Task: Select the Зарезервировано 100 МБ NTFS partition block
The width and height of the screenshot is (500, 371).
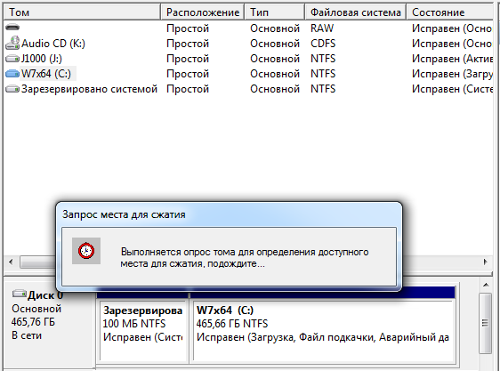Action: coord(143,330)
